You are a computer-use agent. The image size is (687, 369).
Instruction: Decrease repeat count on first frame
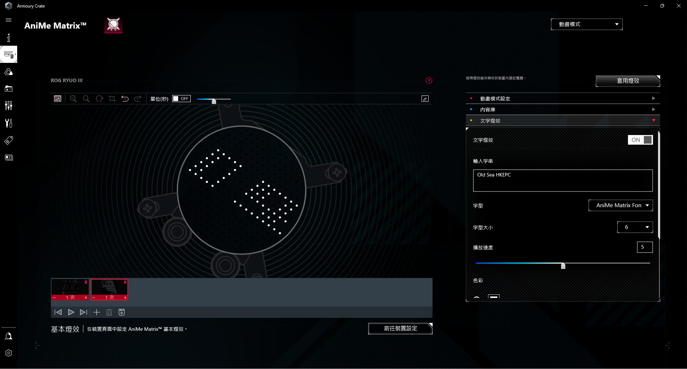tap(54, 298)
